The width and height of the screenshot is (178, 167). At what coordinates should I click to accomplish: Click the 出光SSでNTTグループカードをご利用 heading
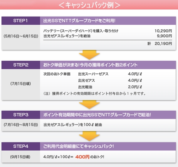coord(79,21)
